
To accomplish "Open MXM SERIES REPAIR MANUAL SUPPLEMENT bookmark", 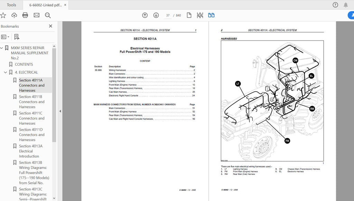I will coord(30,53).
